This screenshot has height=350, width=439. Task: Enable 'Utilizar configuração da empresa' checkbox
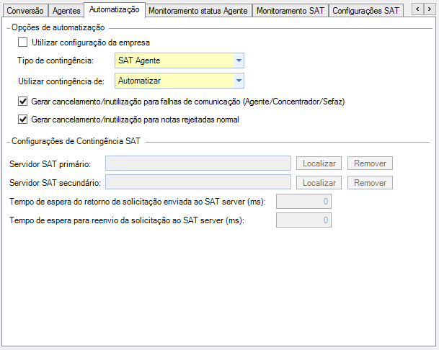pyautogui.click(x=22, y=42)
